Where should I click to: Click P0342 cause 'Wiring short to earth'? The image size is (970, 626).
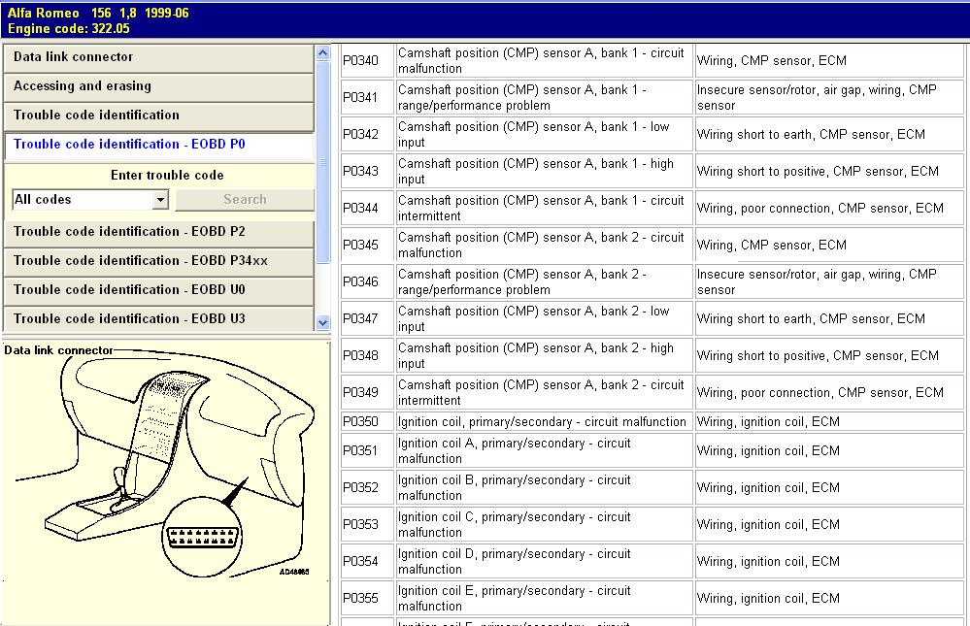click(829, 134)
